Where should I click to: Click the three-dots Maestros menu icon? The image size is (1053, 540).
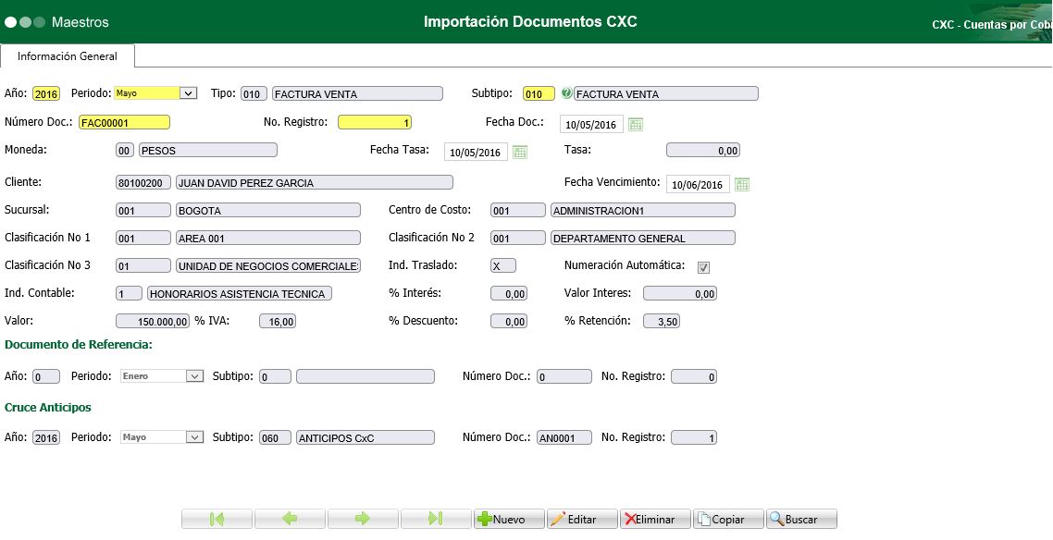[x=25, y=22]
